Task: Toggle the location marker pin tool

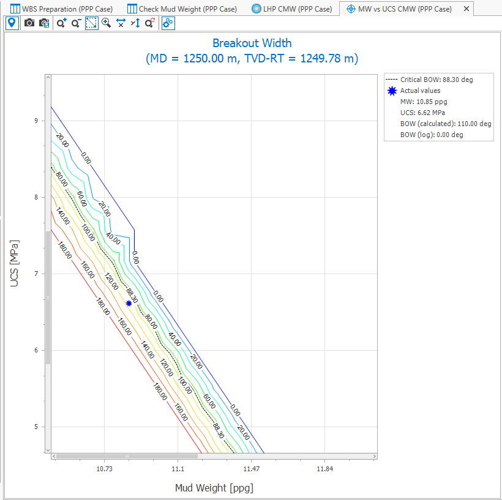Action: click(x=12, y=23)
